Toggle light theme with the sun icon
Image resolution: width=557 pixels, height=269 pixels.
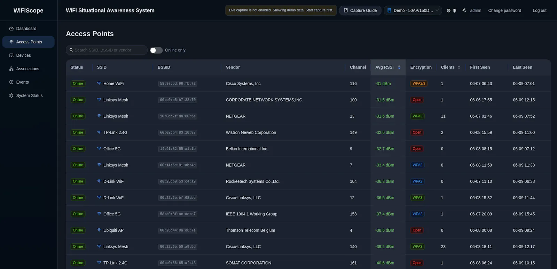[x=464, y=10]
